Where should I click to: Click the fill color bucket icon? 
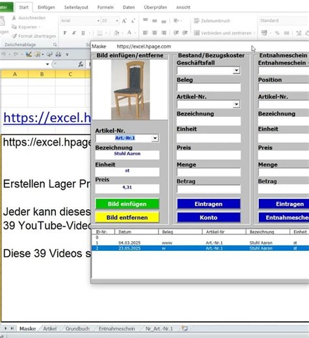click(116, 33)
